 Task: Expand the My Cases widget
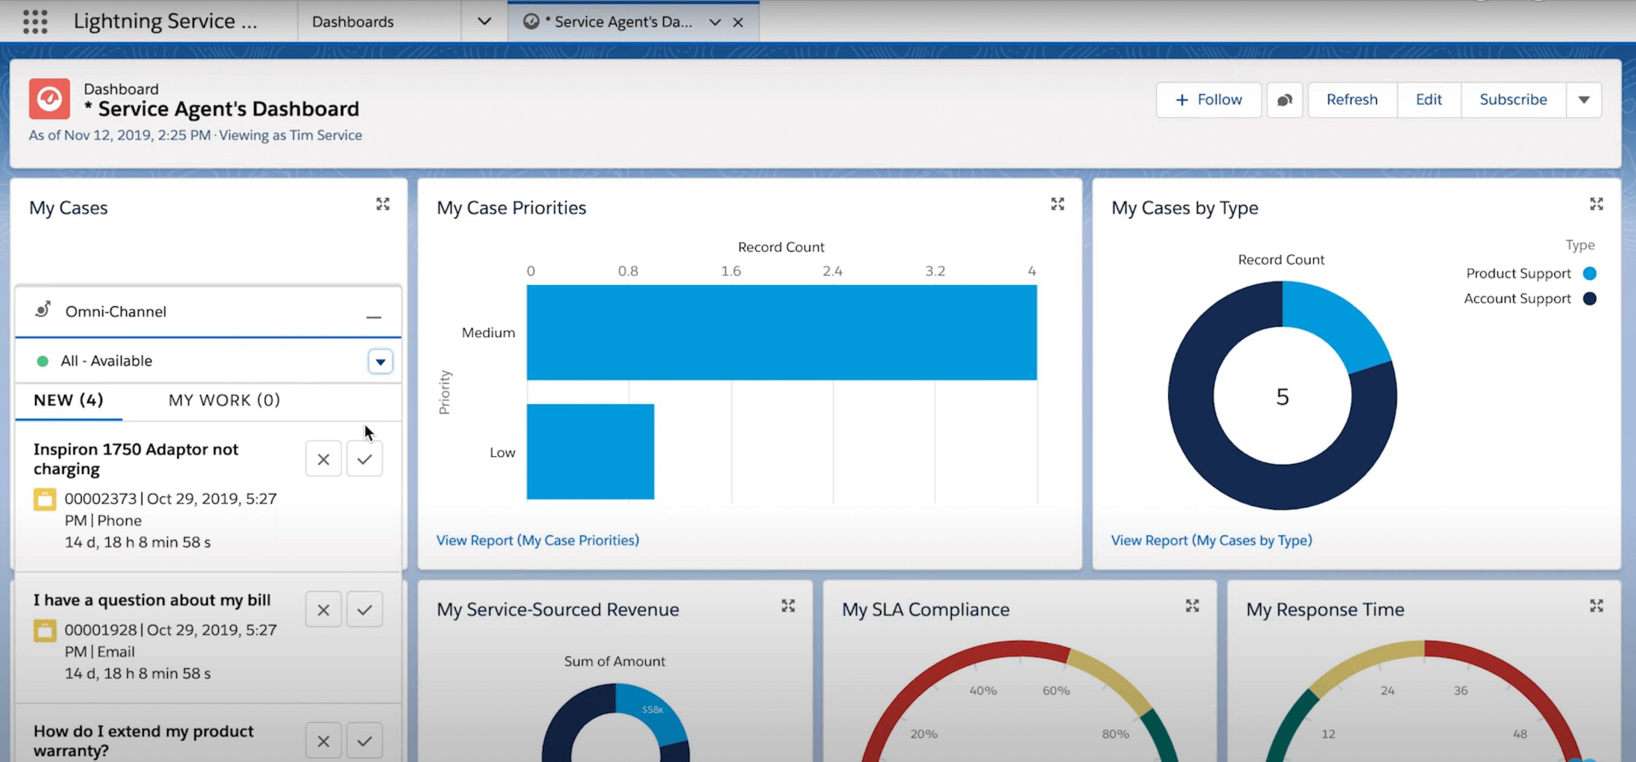[382, 204]
